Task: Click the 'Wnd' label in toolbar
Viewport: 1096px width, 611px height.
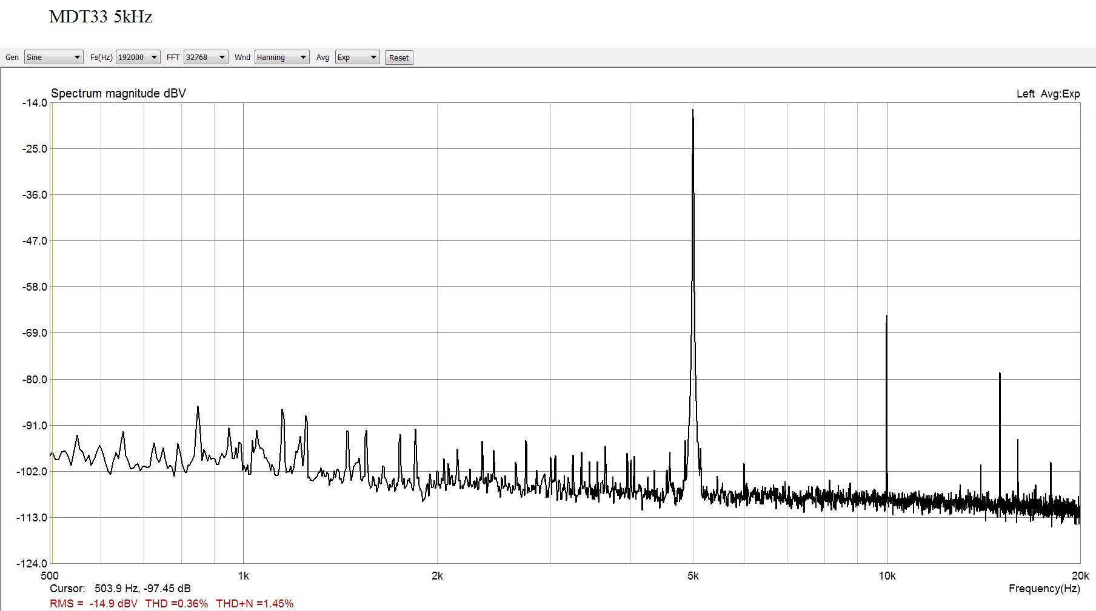Action: click(x=242, y=58)
